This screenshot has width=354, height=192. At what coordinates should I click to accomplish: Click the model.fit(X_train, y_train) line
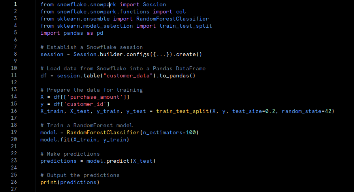[85, 139]
